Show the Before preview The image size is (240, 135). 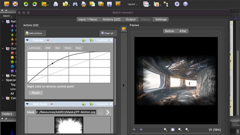[x=170, y=31]
